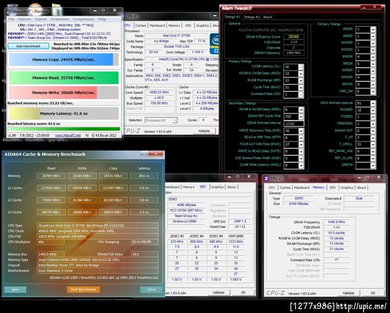Click the Intel Core logo in CPU-Z
Screen dimensions: 390x313
[214, 44]
